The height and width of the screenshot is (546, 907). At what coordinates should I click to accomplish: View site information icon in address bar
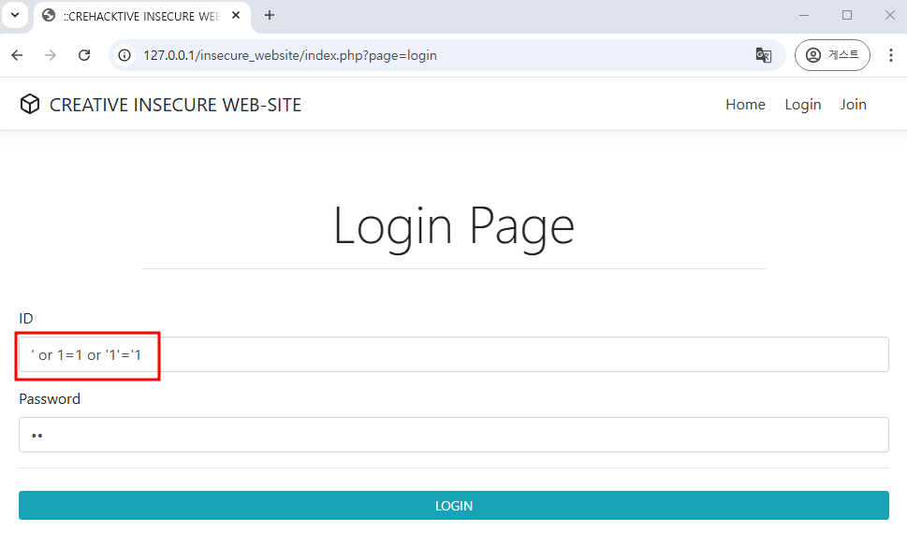click(124, 55)
